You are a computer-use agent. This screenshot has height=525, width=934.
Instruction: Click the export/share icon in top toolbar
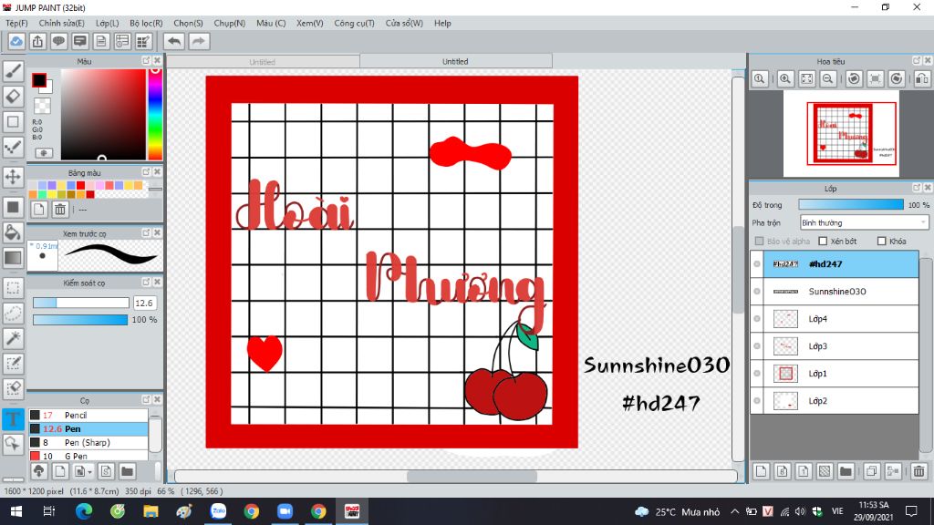point(37,41)
